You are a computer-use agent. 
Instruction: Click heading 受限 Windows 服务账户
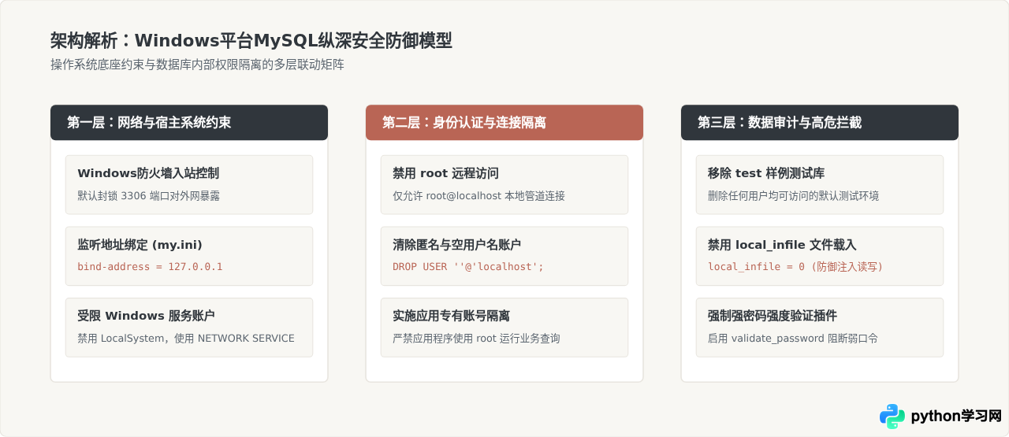[x=146, y=315]
